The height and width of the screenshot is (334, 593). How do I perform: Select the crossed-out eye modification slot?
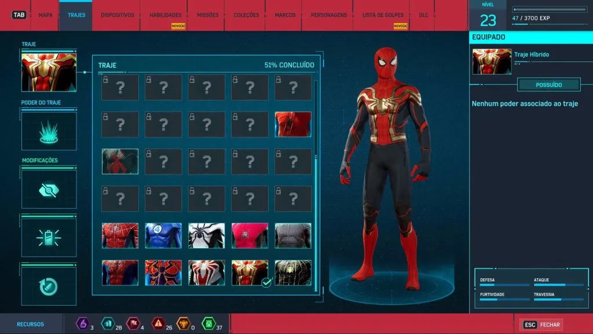[x=49, y=190]
